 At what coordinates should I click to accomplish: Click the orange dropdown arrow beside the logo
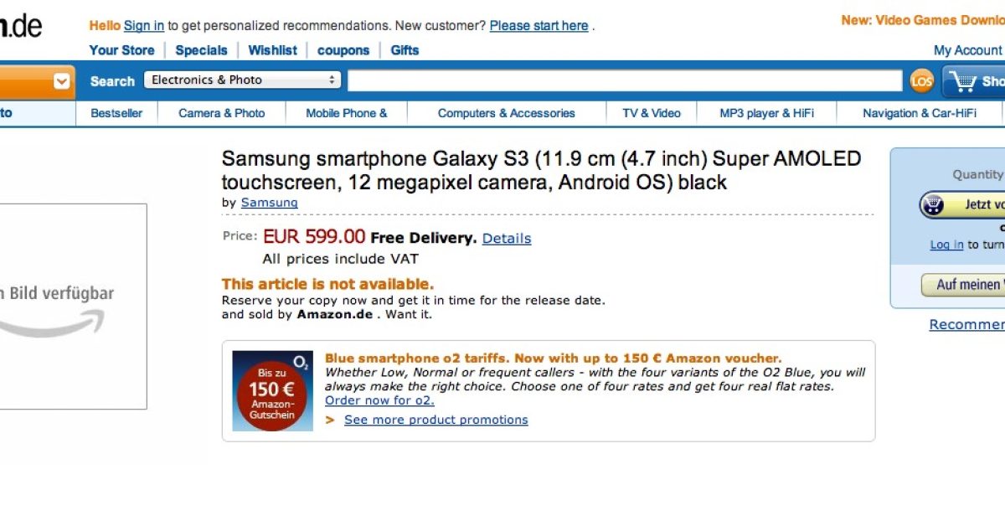click(62, 81)
